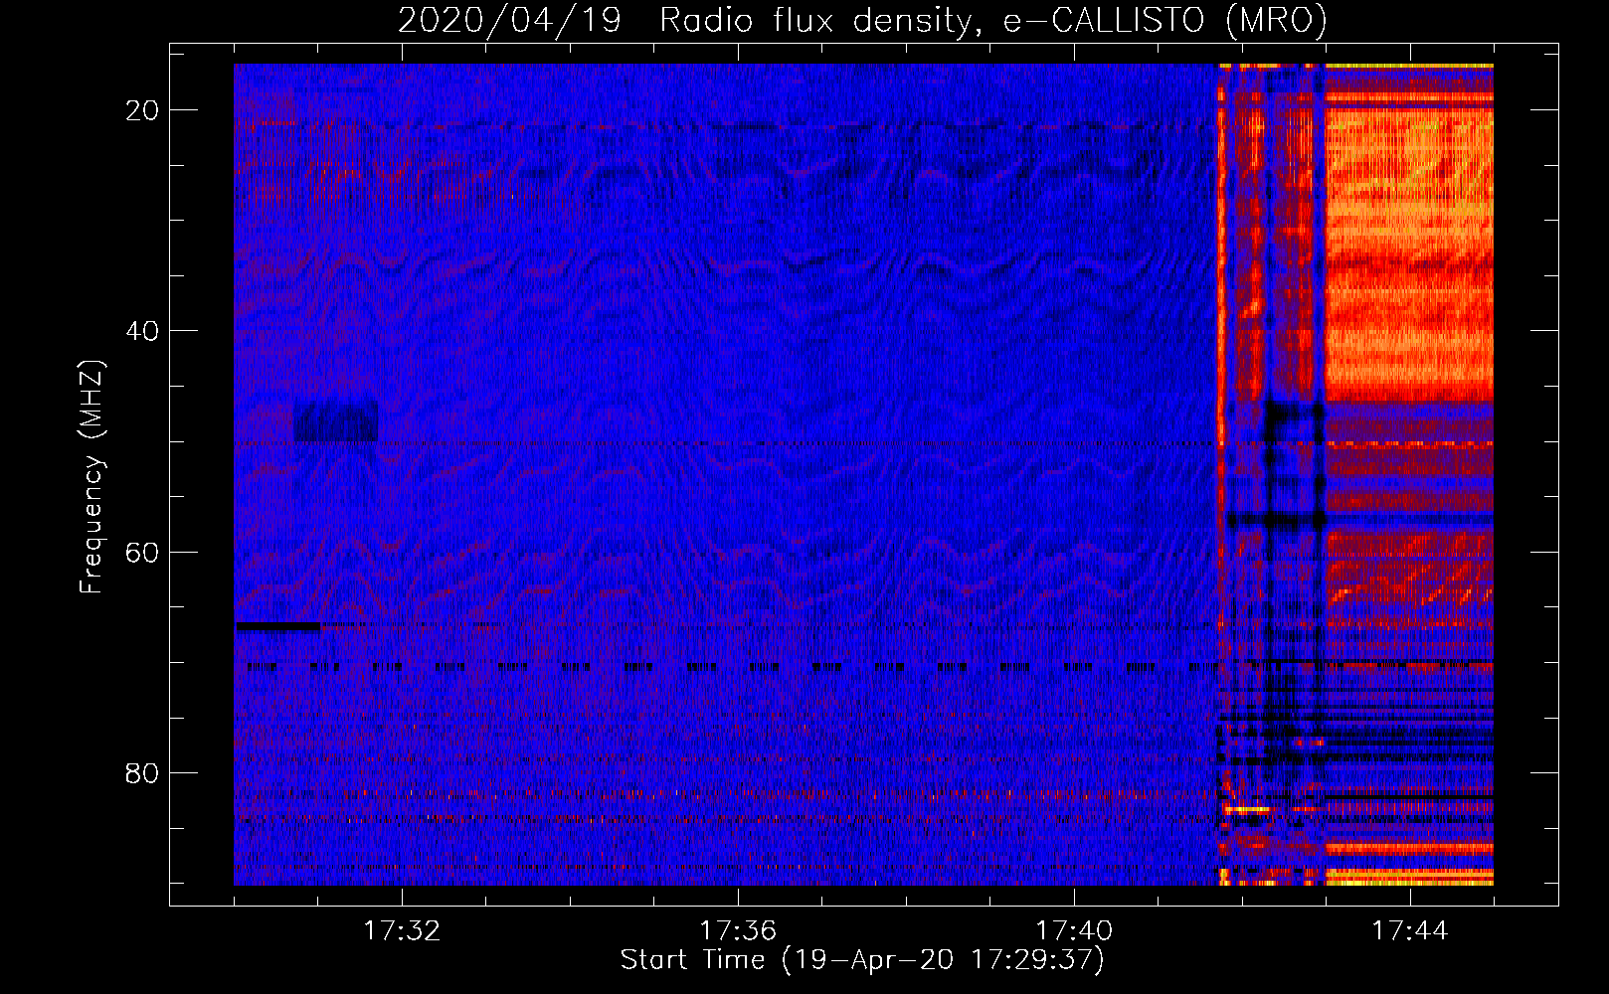
Task: Click the 17:32 time tick label
Action: [x=402, y=931]
